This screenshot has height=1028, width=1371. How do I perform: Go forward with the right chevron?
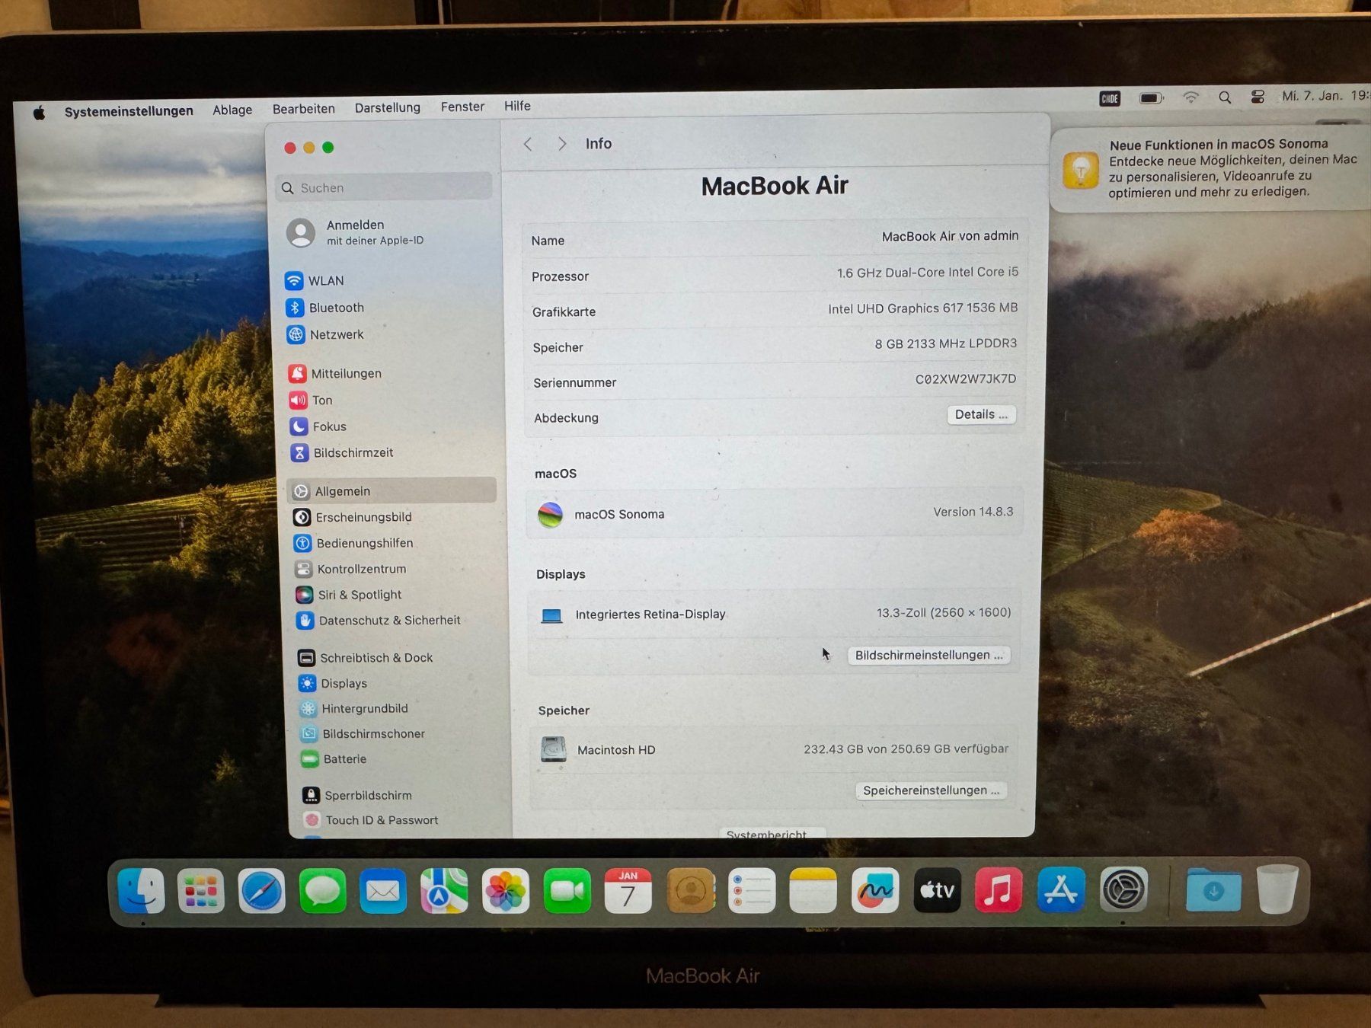pyautogui.click(x=562, y=144)
